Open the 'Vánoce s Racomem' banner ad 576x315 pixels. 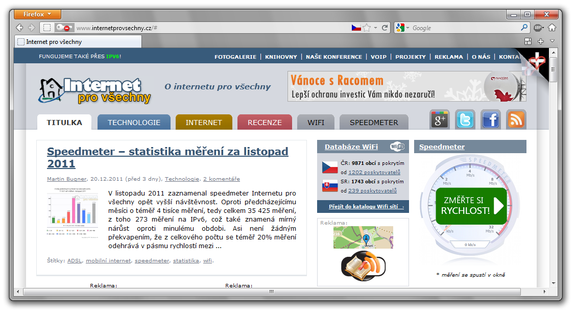[x=406, y=86]
